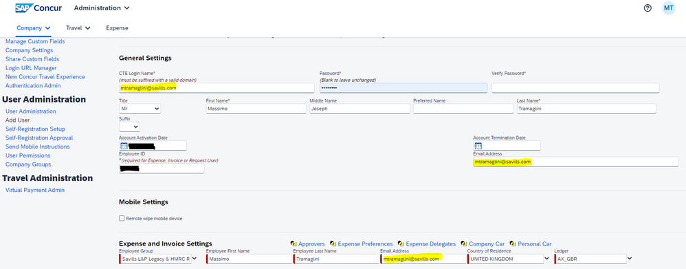Click the Employee First Name field
The height and width of the screenshot is (269, 686).
249,259
